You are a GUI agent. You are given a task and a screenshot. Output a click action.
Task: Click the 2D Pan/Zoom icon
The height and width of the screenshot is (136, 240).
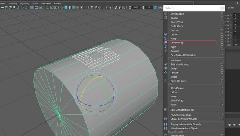[x=22, y=7]
